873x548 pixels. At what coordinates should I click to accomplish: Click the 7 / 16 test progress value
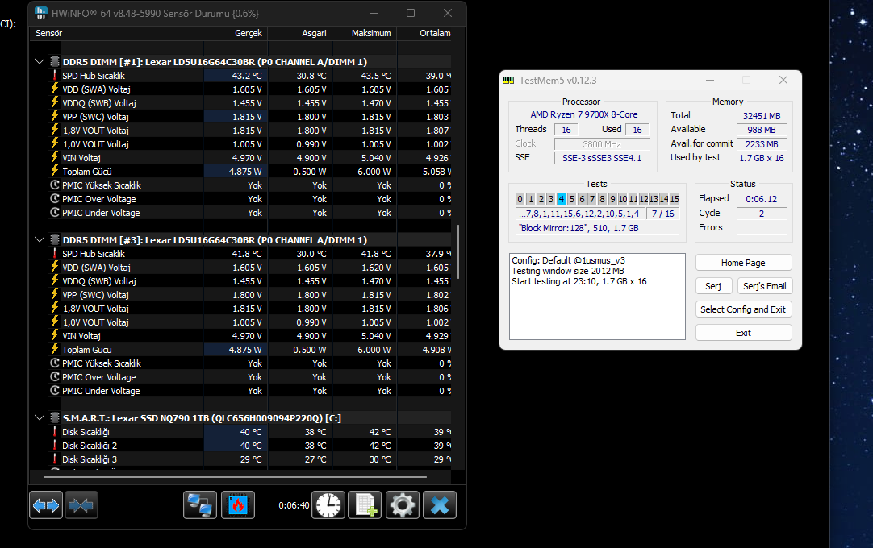(x=662, y=214)
